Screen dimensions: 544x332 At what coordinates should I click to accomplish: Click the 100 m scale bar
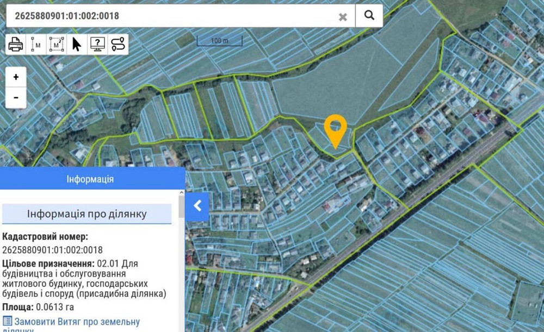[x=219, y=41]
